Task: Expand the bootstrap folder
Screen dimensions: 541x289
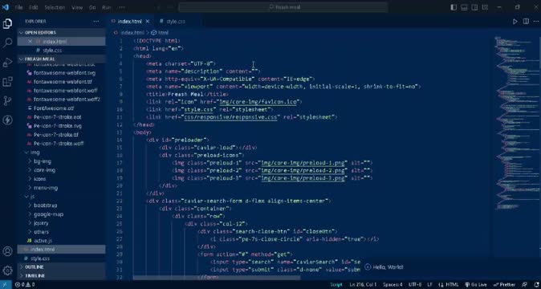Action: (45, 206)
